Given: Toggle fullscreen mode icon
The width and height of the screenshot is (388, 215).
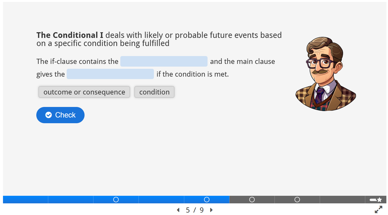Looking at the screenshot, I should (379, 210).
